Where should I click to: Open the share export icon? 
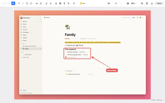(152, 3)
